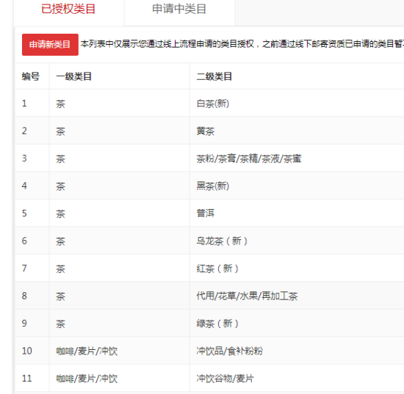
Task: Click the notice text beside 申请新类目
Action: coord(242,44)
